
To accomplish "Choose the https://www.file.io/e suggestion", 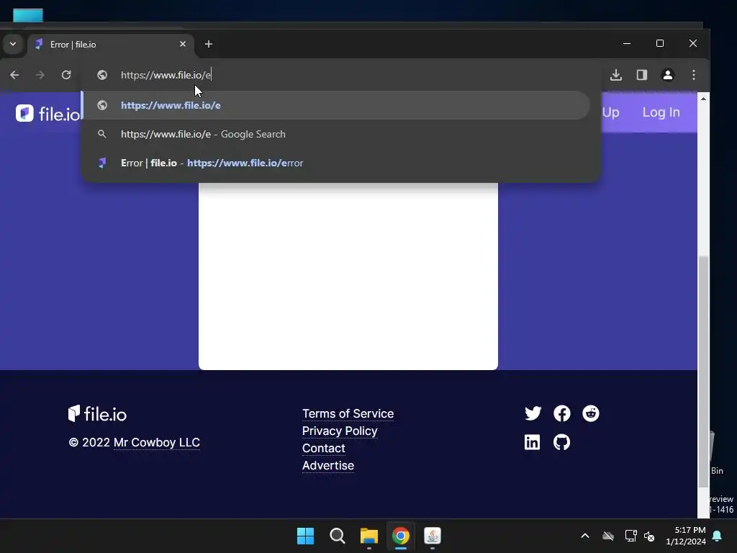I will [336, 105].
